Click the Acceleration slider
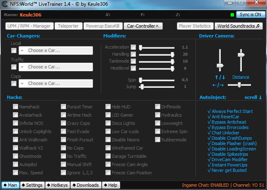 pyautogui.click(x=157, y=47)
